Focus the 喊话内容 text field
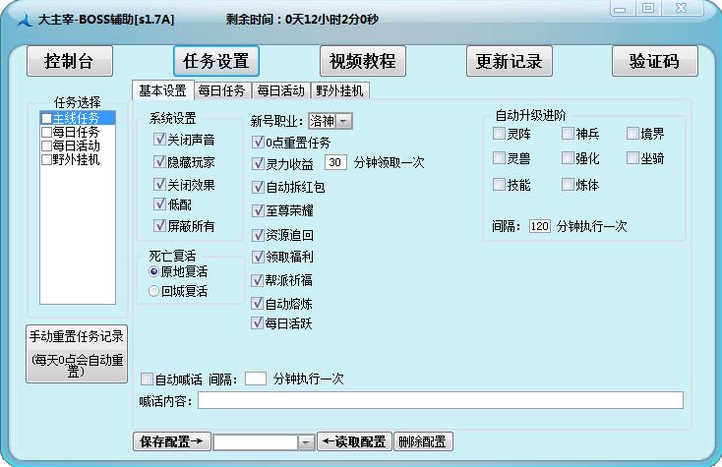Image resolution: width=722 pixels, height=467 pixels. [x=440, y=400]
